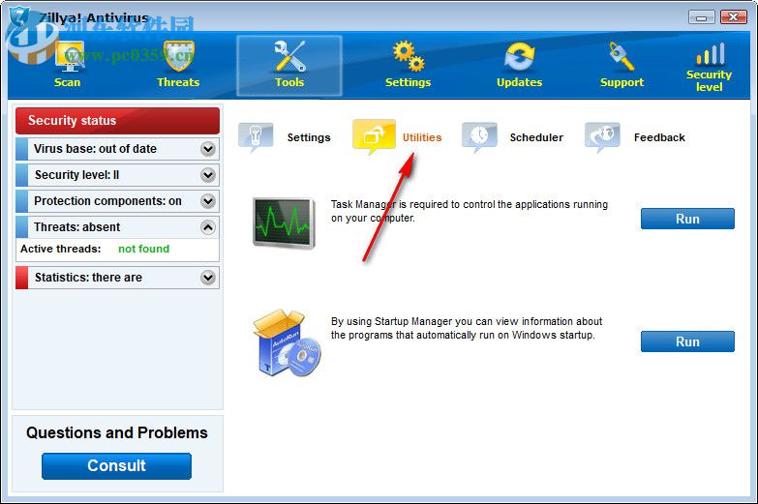The height and width of the screenshot is (504, 758).
Task: Open the Settings gears icon in top bar
Action: tap(409, 56)
